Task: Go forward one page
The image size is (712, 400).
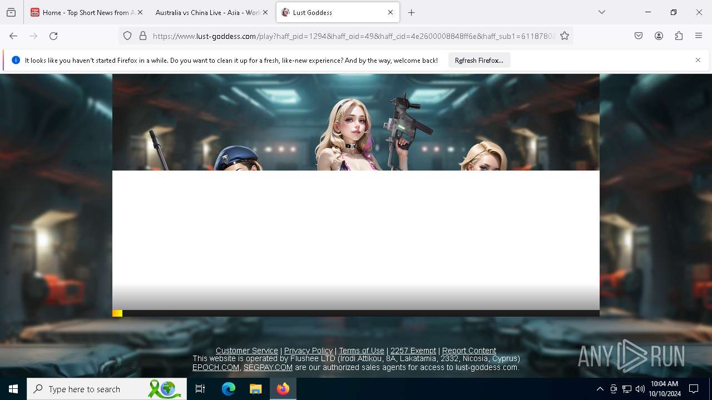Action: tap(33, 36)
